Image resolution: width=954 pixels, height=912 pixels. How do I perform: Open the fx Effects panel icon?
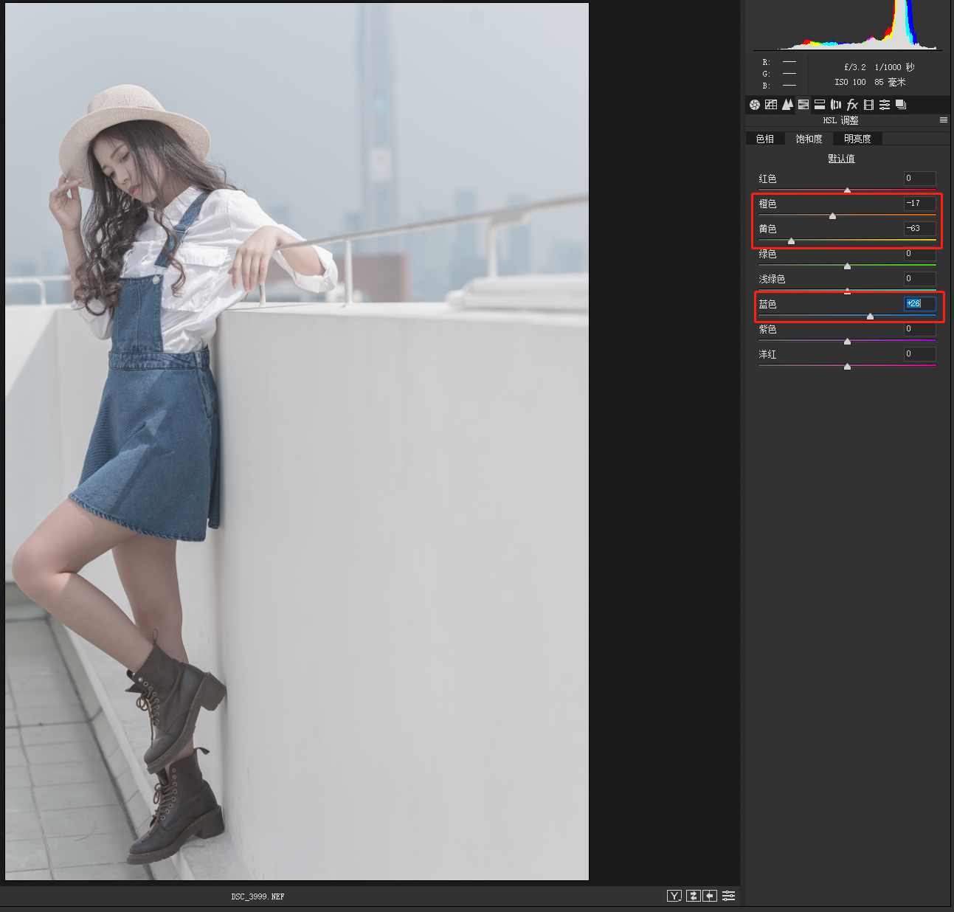(852, 105)
